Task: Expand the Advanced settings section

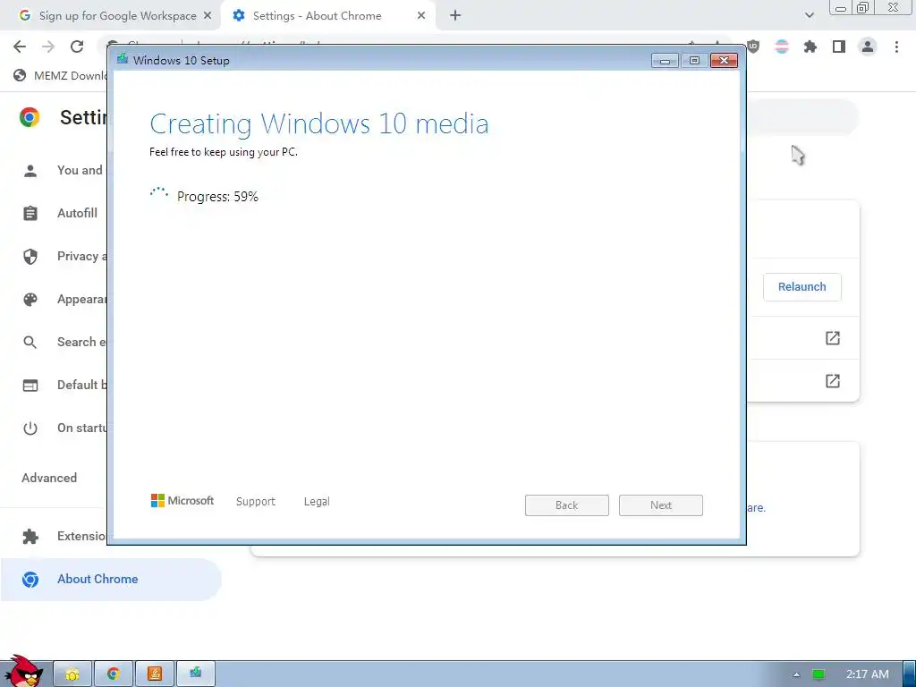Action: [x=49, y=478]
